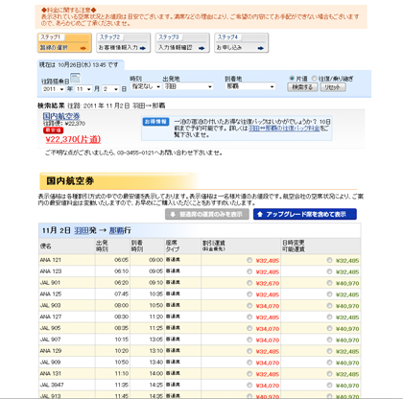The image size is (403, 399).
Task: Open the 羽田⇔那覇の往復パック料金 link
Action: [284, 129]
